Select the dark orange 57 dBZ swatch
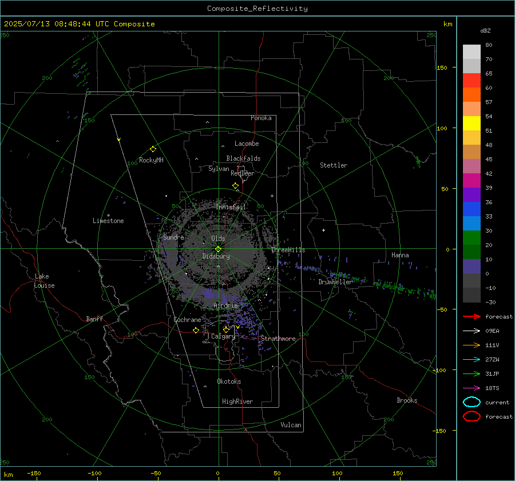This screenshot has height=481, width=515. point(472,95)
